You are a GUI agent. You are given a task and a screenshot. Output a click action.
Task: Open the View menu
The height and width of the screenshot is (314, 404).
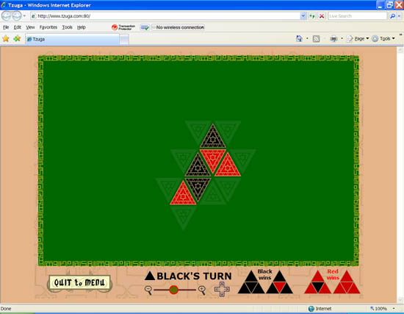click(x=30, y=27)
